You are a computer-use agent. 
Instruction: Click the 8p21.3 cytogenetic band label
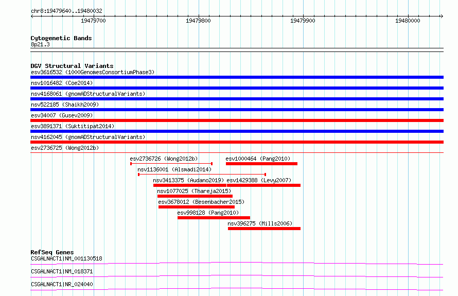pos(40,44)
